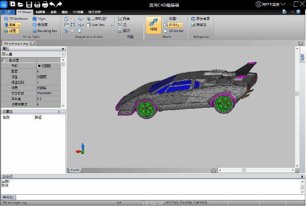Image resolution: width=306 pixels, height=206 pixels.
Task: Collapse the properties tree group with minus box
Action: 4,60
